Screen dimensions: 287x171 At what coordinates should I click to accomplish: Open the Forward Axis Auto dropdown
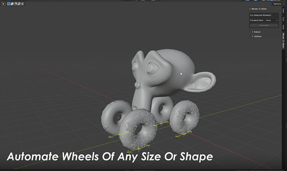pos(272,20)
